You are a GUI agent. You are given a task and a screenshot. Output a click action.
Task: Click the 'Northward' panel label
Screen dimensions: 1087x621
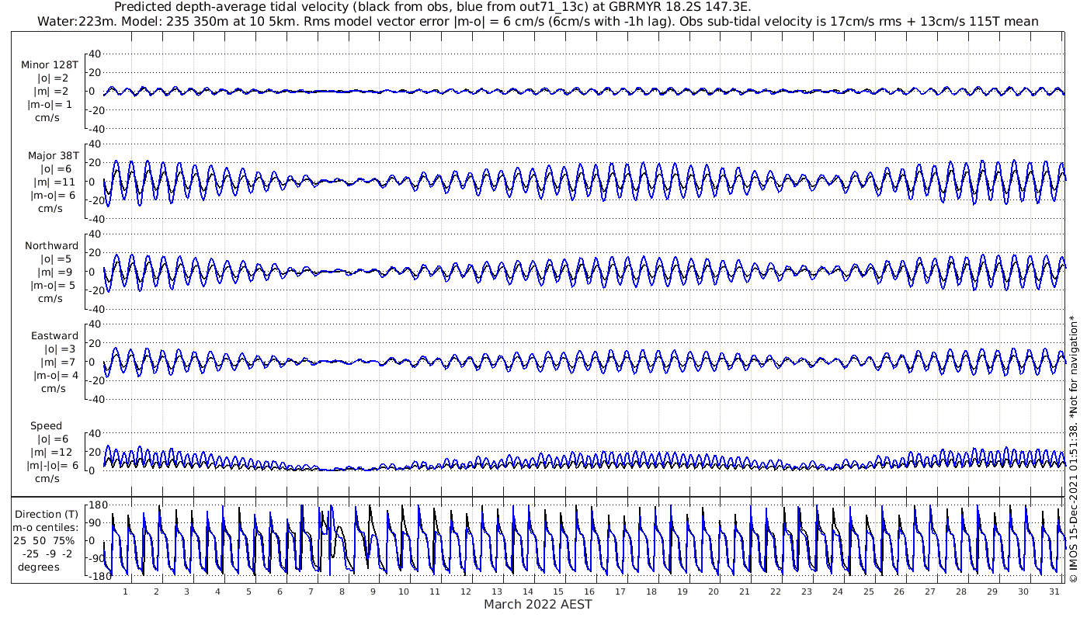(51, 245)
